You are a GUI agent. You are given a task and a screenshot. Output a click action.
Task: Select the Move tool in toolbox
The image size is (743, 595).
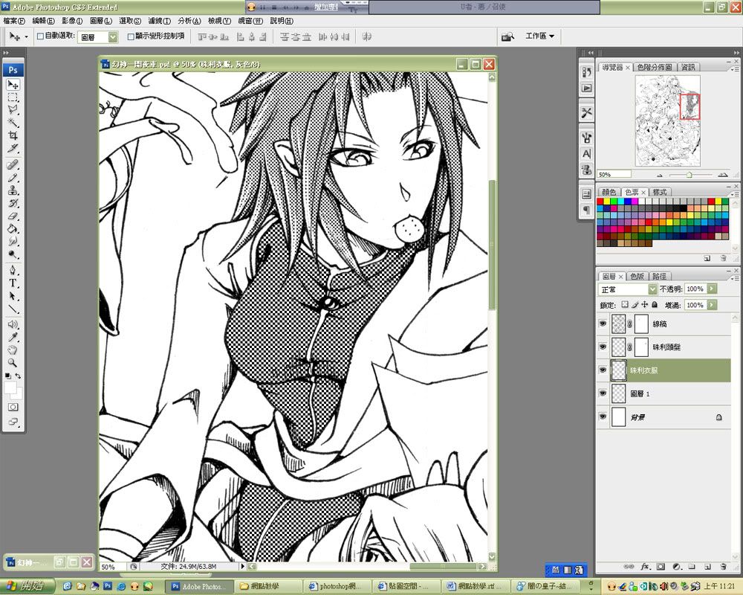pos(13,85)
